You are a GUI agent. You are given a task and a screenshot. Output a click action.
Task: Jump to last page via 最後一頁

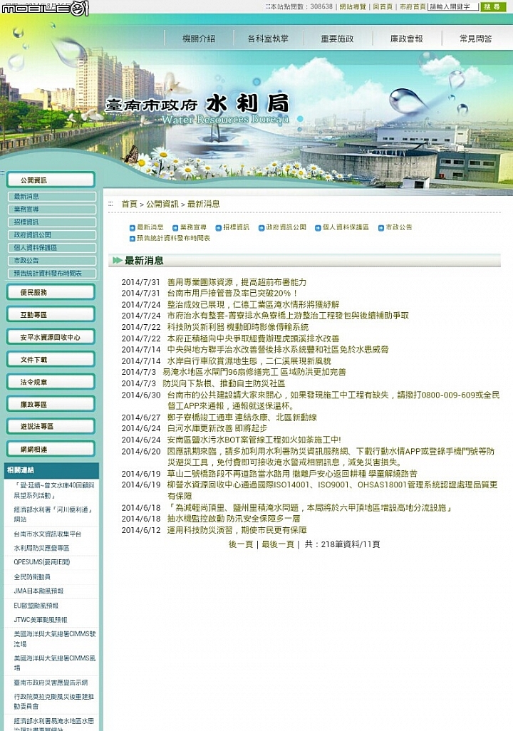point(277,544)
